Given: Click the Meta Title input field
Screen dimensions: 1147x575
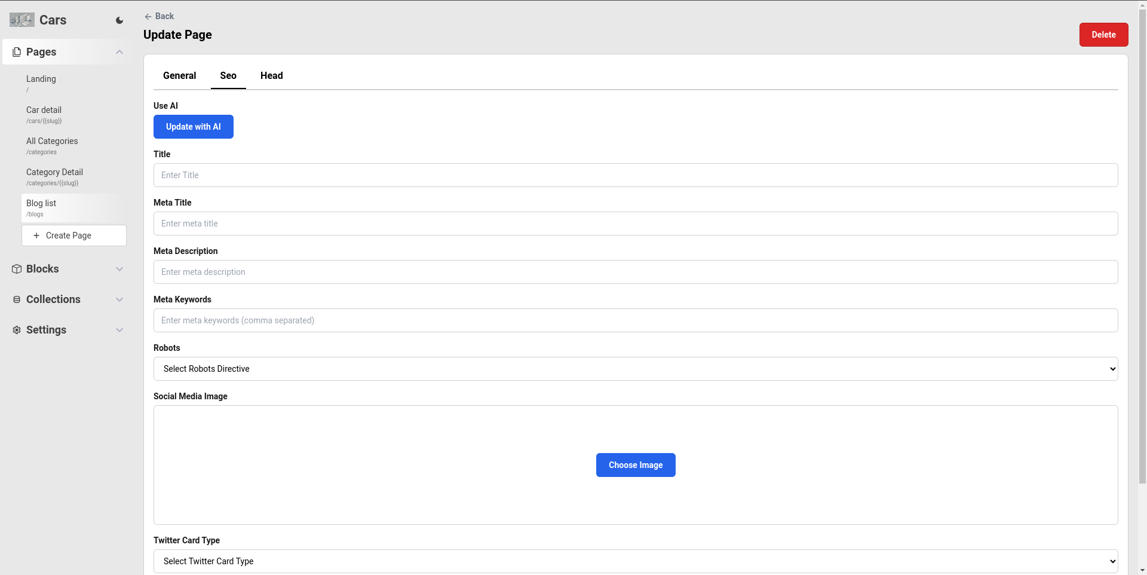Looking at the screenshot, I should 636,224.
